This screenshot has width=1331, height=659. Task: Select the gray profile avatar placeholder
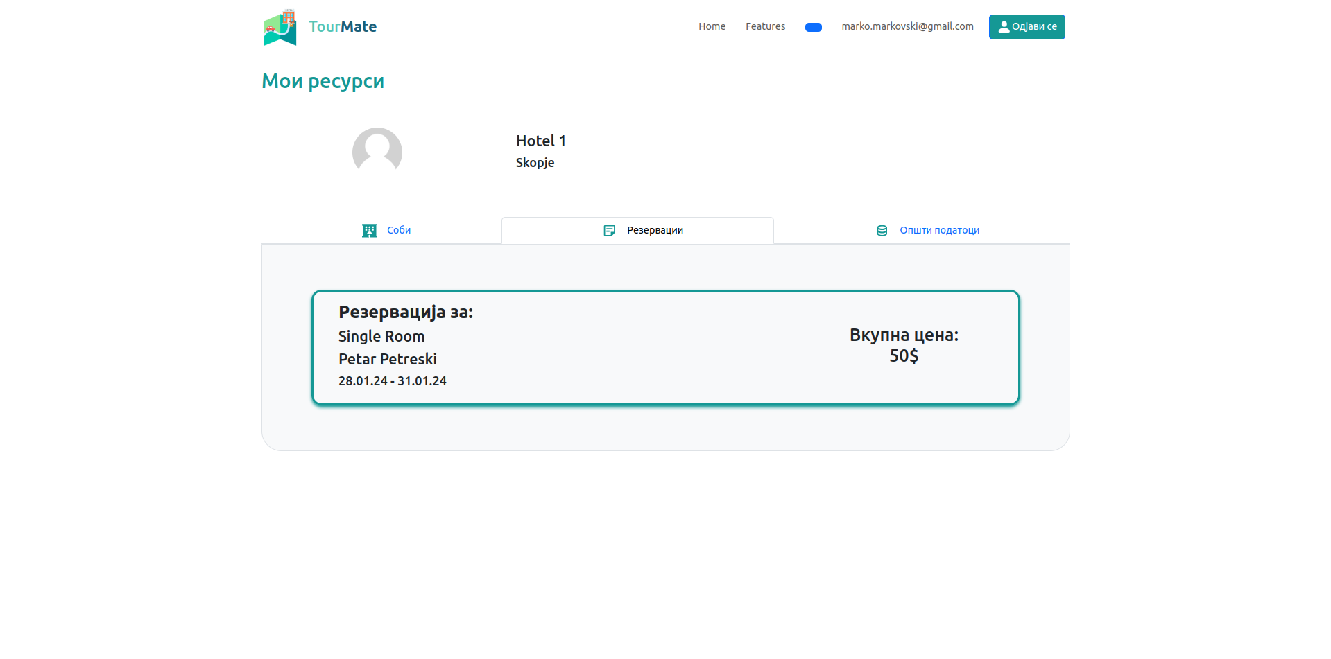[x=377, y=152]
